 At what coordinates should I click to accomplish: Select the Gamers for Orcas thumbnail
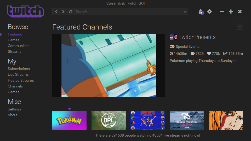coord(187,120)
